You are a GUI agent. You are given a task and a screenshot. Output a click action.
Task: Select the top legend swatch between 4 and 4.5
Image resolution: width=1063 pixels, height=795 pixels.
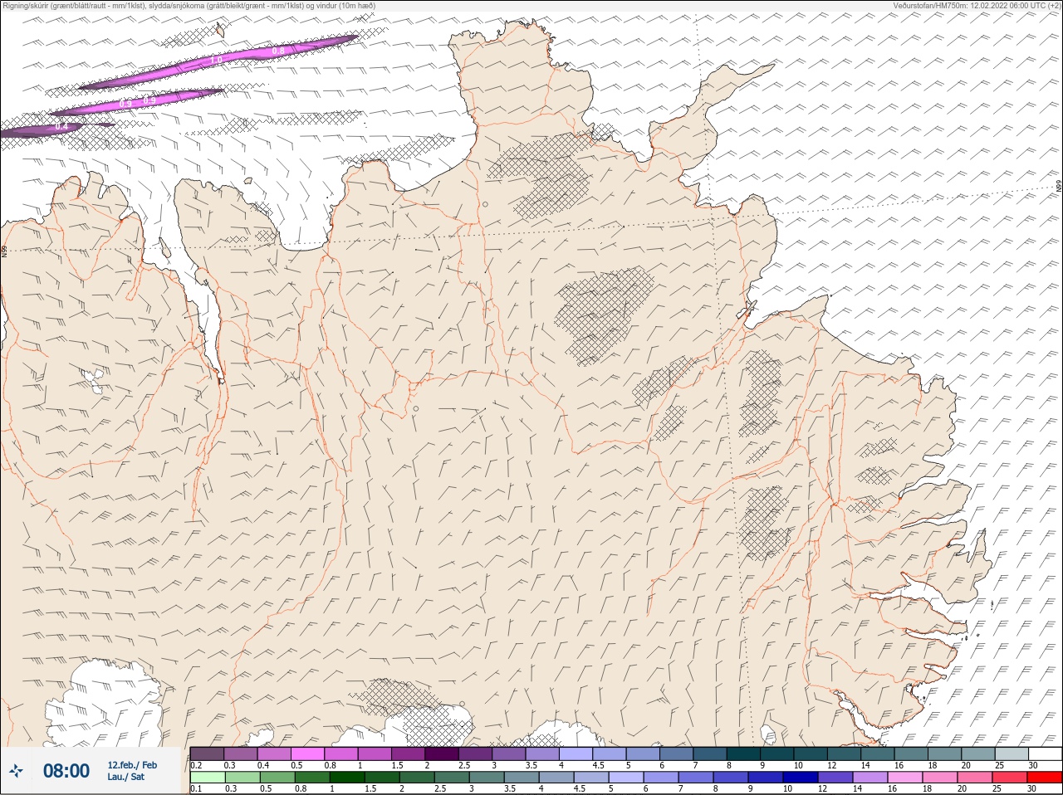pyautogui.click(x=577, y=754)
